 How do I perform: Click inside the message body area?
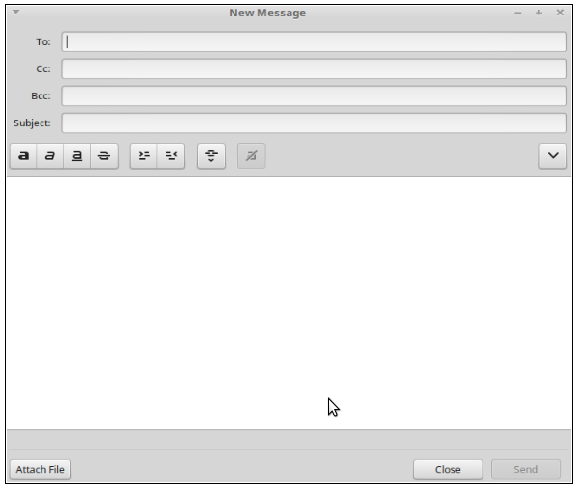pos(289,303)
